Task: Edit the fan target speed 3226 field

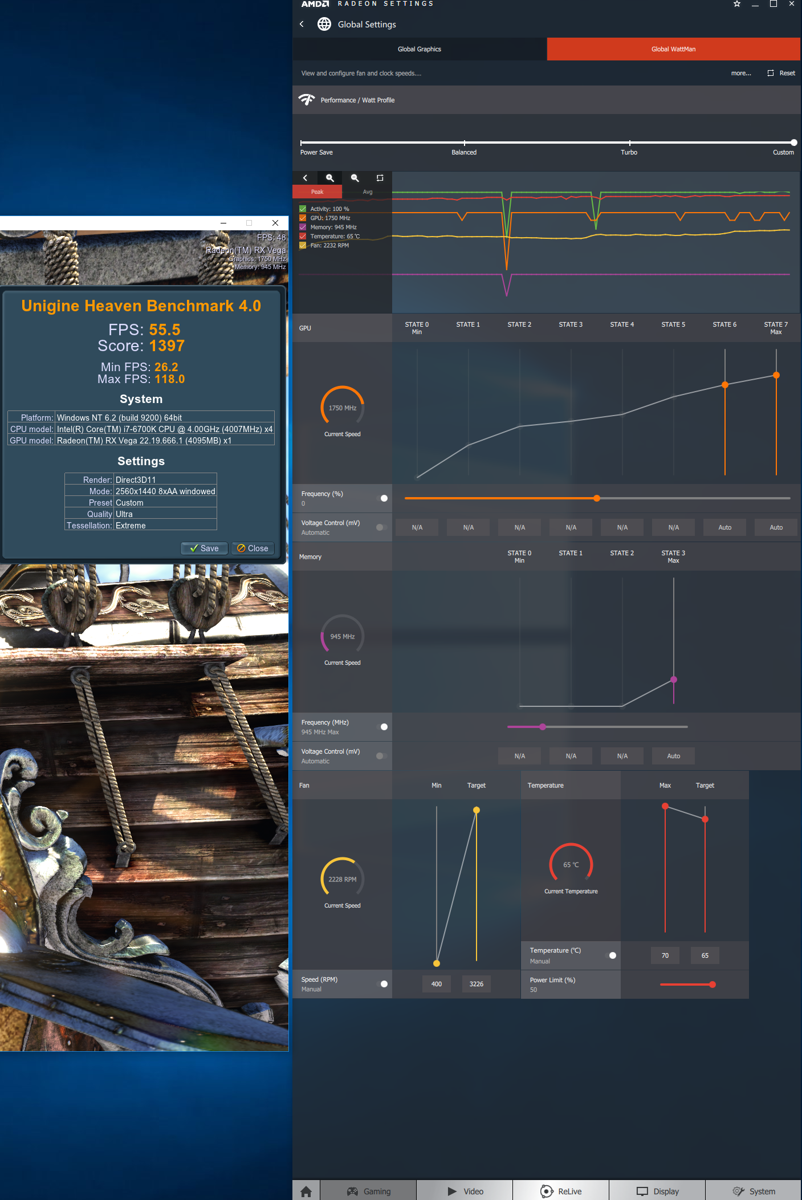Action: point(477,984)
